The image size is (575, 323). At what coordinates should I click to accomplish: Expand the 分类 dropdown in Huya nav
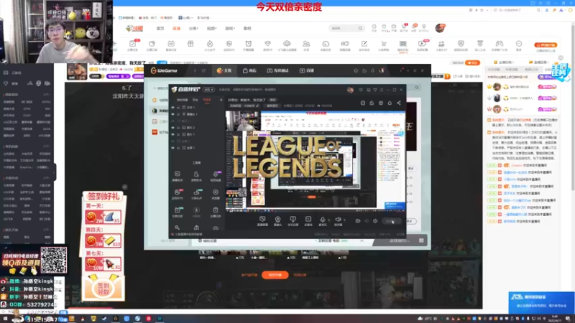(193, 28)
